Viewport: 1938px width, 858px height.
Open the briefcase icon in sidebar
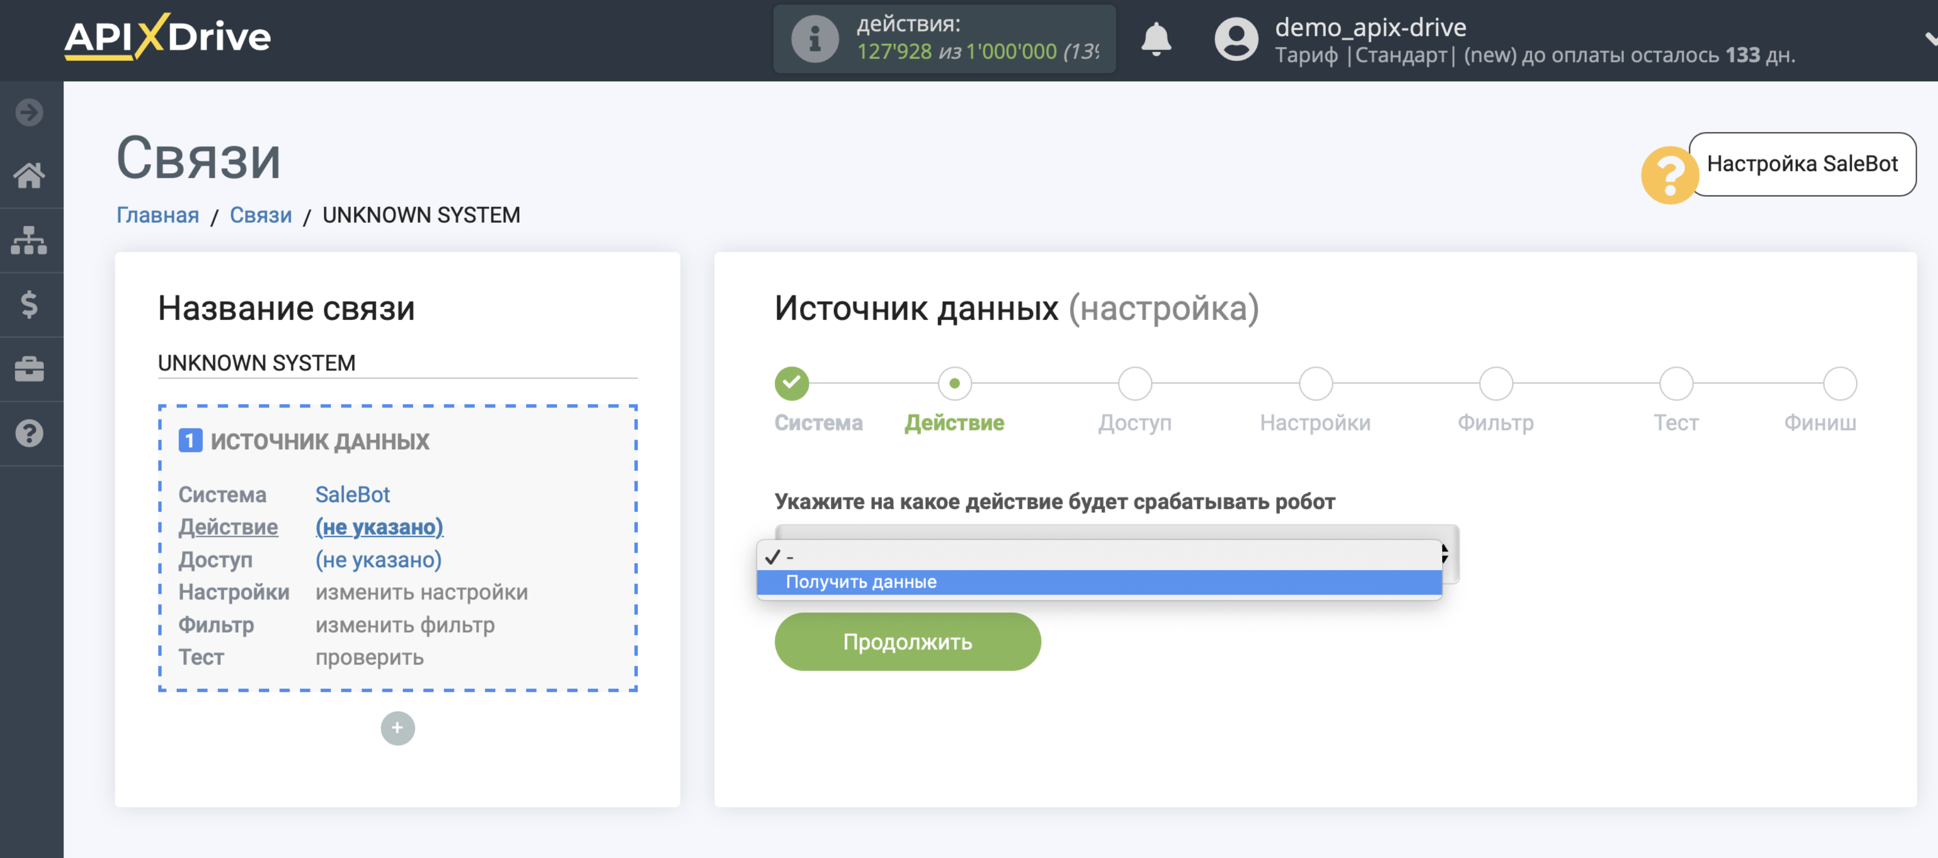(30, 369)
